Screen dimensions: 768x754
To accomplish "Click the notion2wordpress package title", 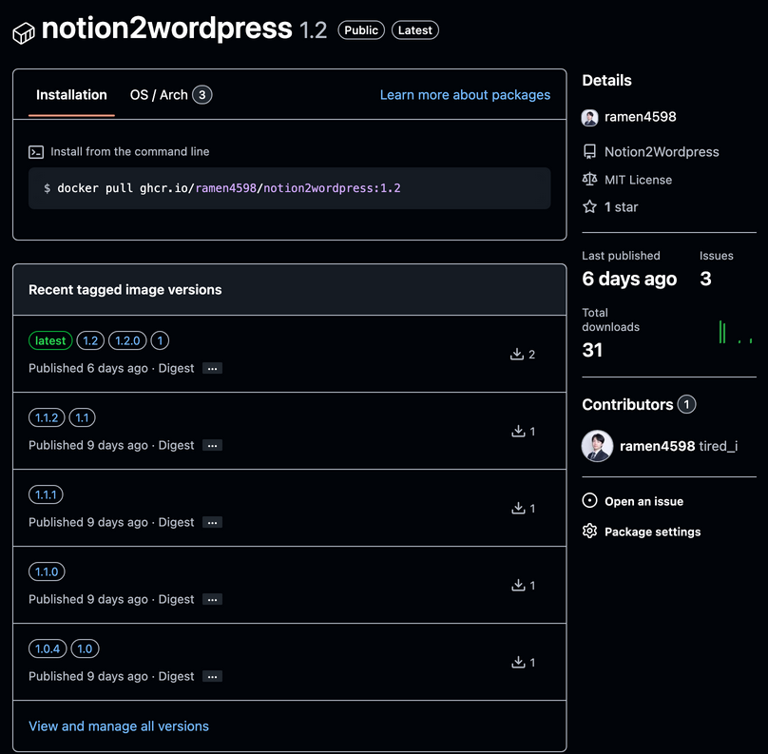I will (x=167, y=29).
